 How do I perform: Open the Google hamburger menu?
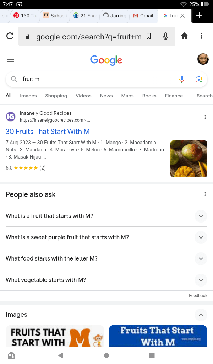click(x=11, y=60)
